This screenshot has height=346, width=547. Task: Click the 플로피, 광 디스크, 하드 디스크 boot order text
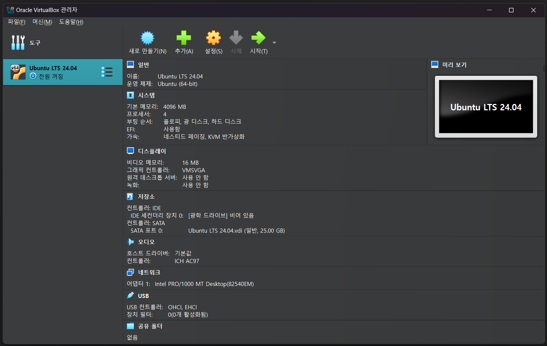point(202,122)
